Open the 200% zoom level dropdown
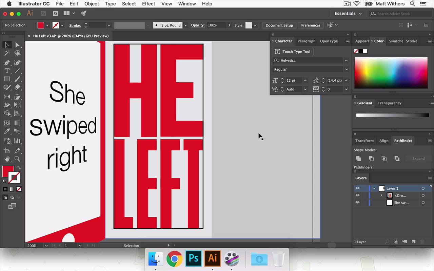 46,246
